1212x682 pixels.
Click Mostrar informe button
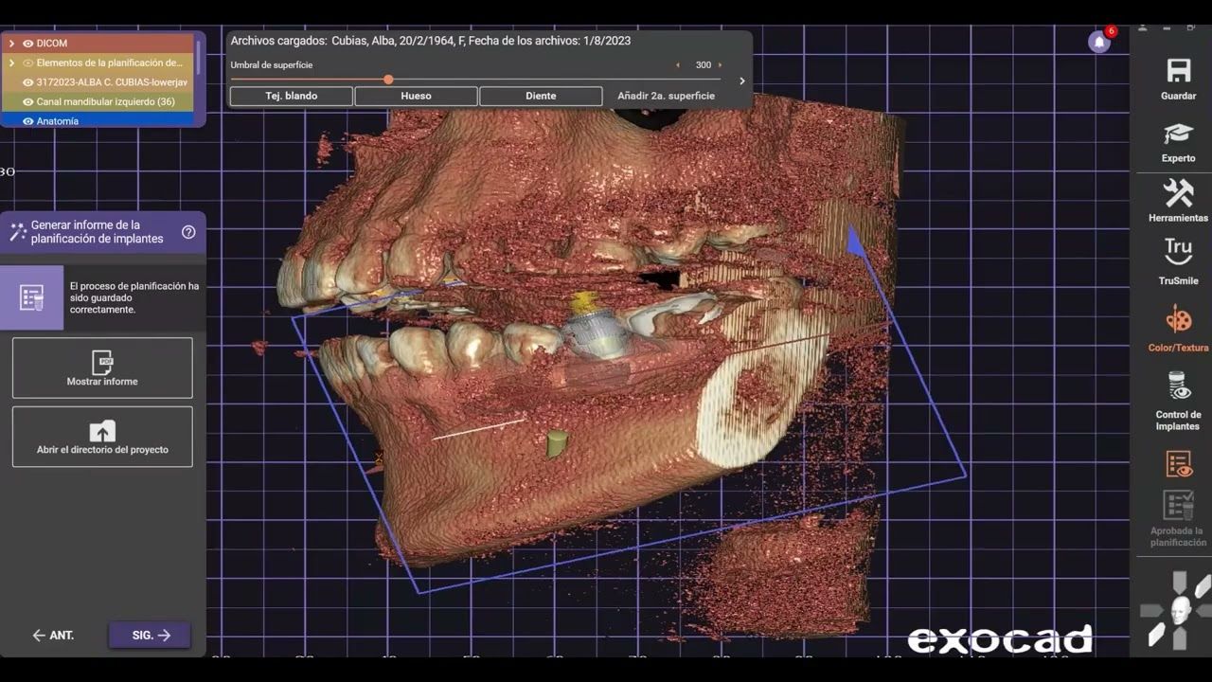tap(102, 368)
